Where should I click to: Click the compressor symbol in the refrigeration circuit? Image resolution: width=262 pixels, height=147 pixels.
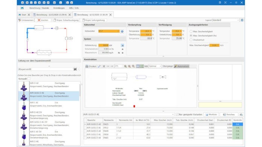tap(69, 38)
